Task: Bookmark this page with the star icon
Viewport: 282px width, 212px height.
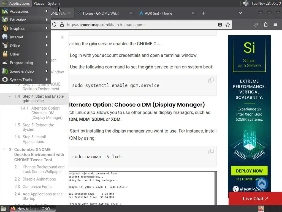Action: (228, 25)
